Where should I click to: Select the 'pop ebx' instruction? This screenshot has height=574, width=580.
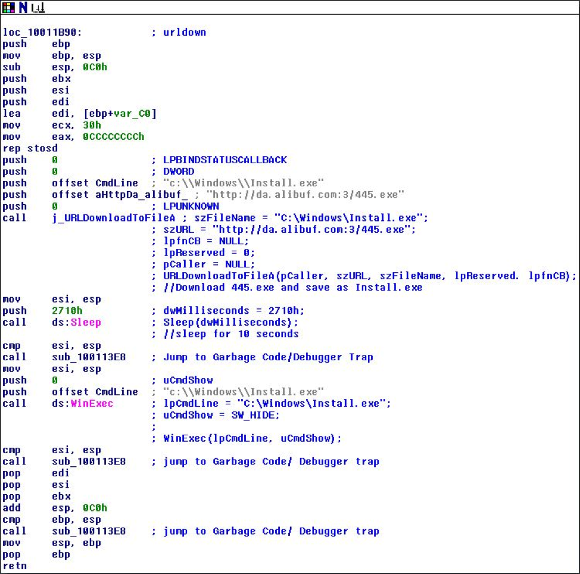point(36,497)
